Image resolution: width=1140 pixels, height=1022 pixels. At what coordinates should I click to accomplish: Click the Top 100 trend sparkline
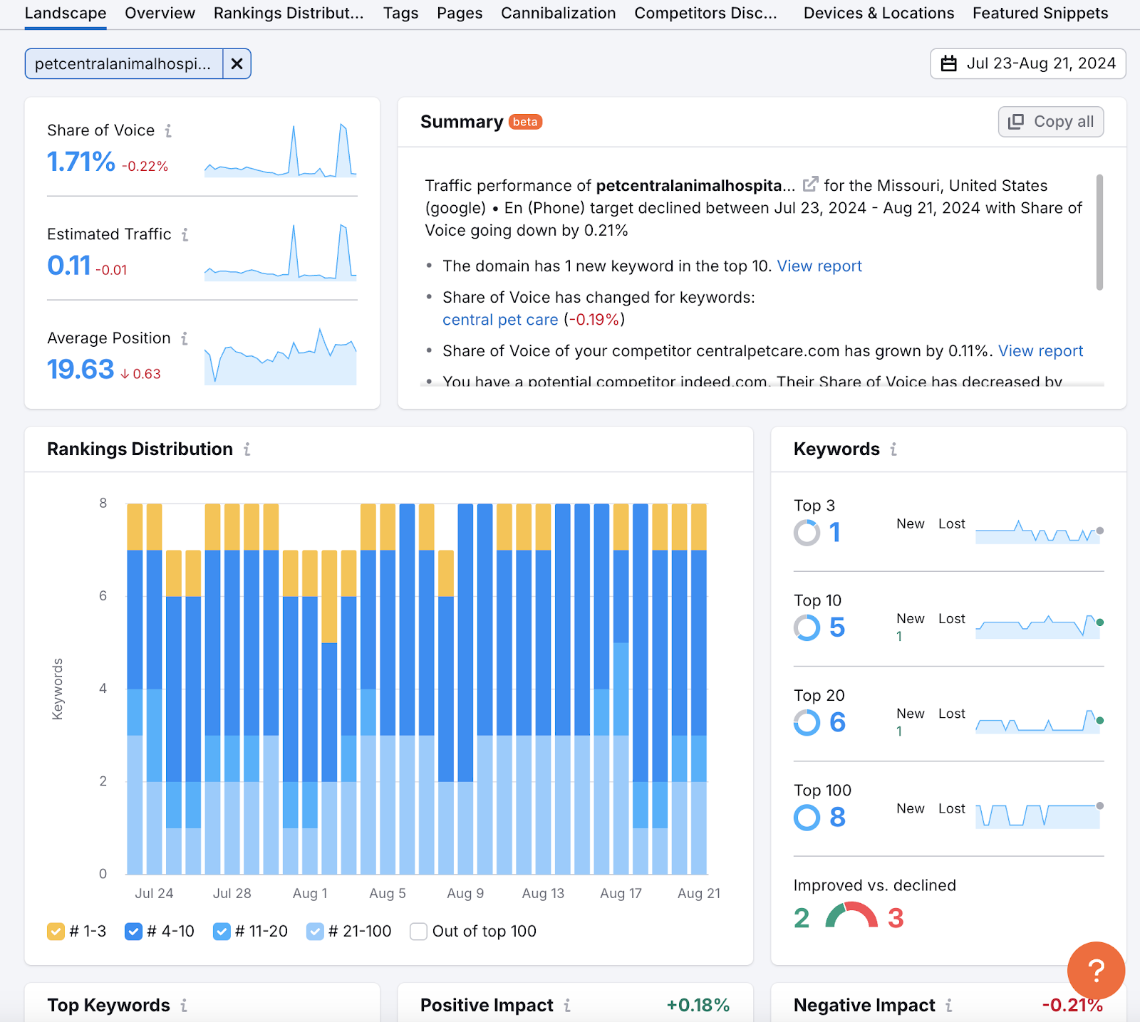[x=1039, y=817]
